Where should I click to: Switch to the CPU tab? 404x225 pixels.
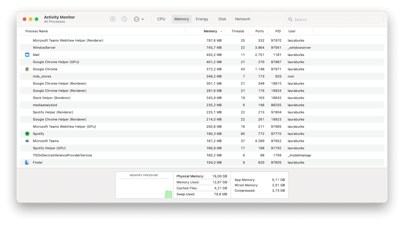(x=161, y=19)
